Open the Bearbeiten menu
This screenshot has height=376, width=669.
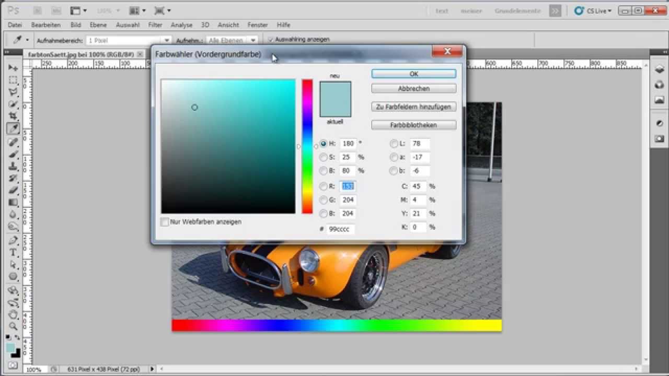(46, 25)
